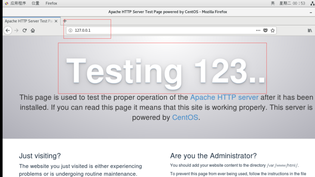Click the forward navigation arrow
This screenshot has height=177, width=315.
point(16,31)
